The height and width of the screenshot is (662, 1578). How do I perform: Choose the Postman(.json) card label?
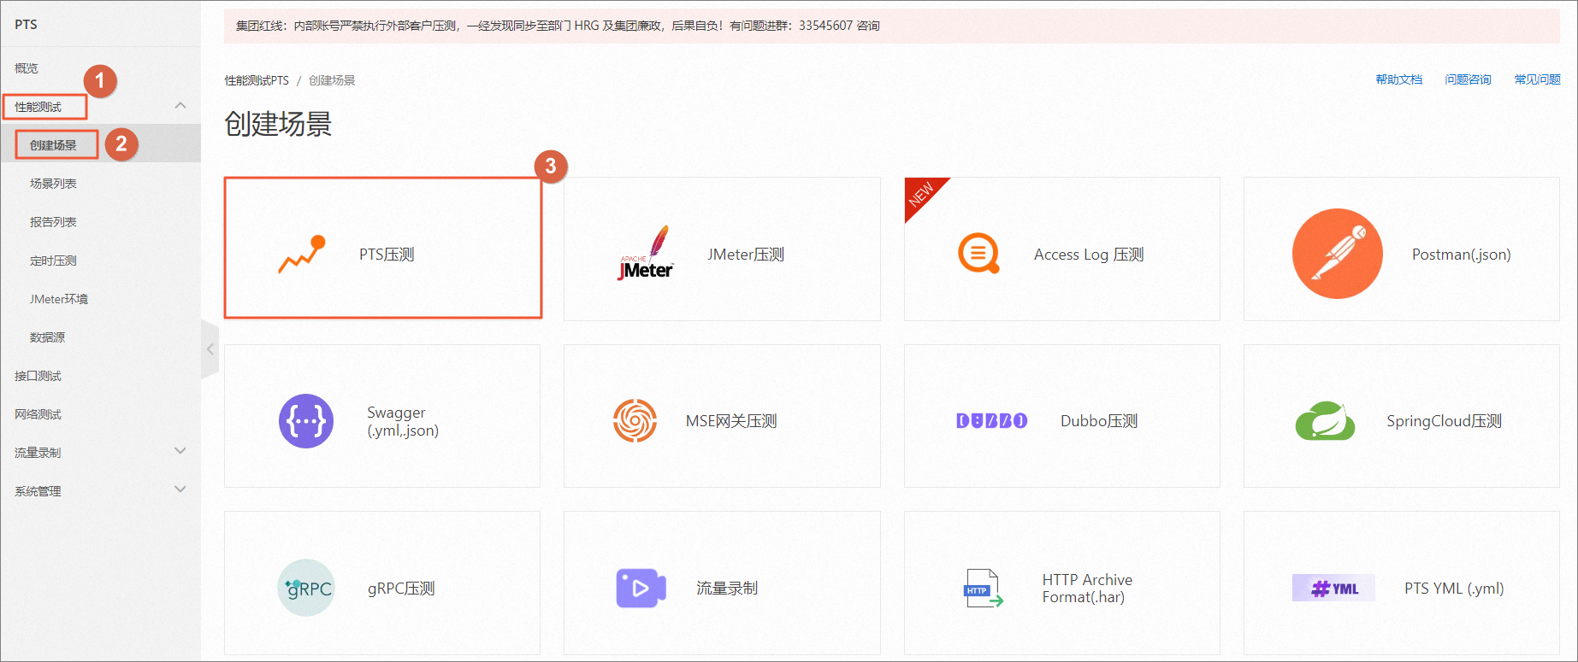coord(1462,255)
